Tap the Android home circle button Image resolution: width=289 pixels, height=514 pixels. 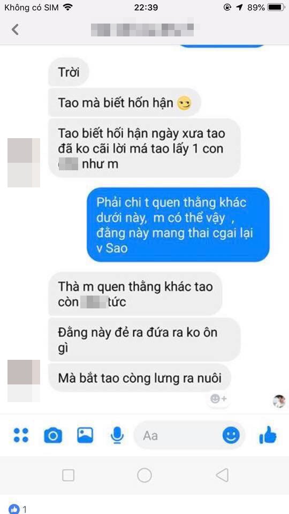pyautogui.click(x=144, y=475)
